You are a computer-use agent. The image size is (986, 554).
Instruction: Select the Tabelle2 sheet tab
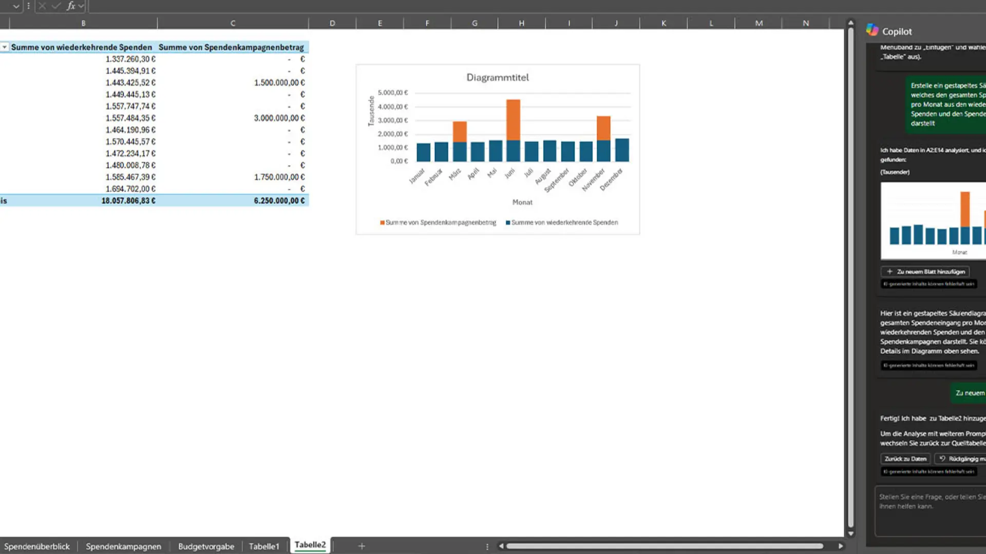[310, 545]
